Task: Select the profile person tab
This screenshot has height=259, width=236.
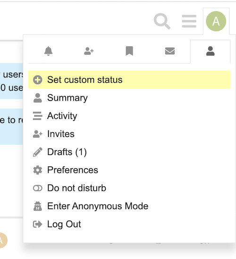Action: tap(211, 51)
